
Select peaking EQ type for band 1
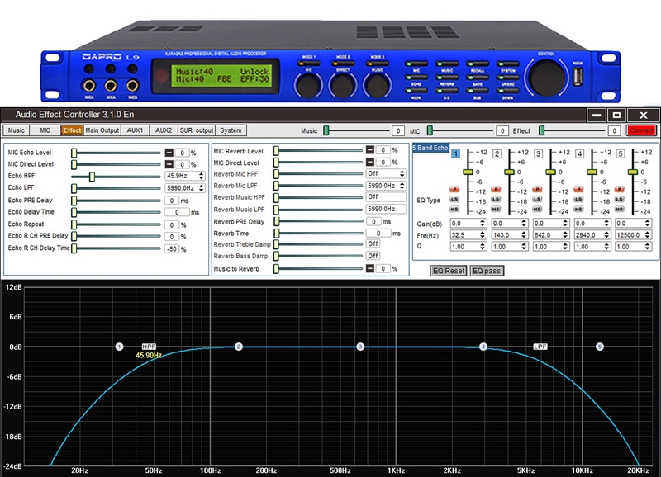[x=454, y=190]
